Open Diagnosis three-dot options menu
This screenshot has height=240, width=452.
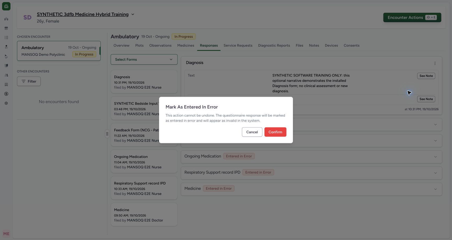(x=435, y=63)
